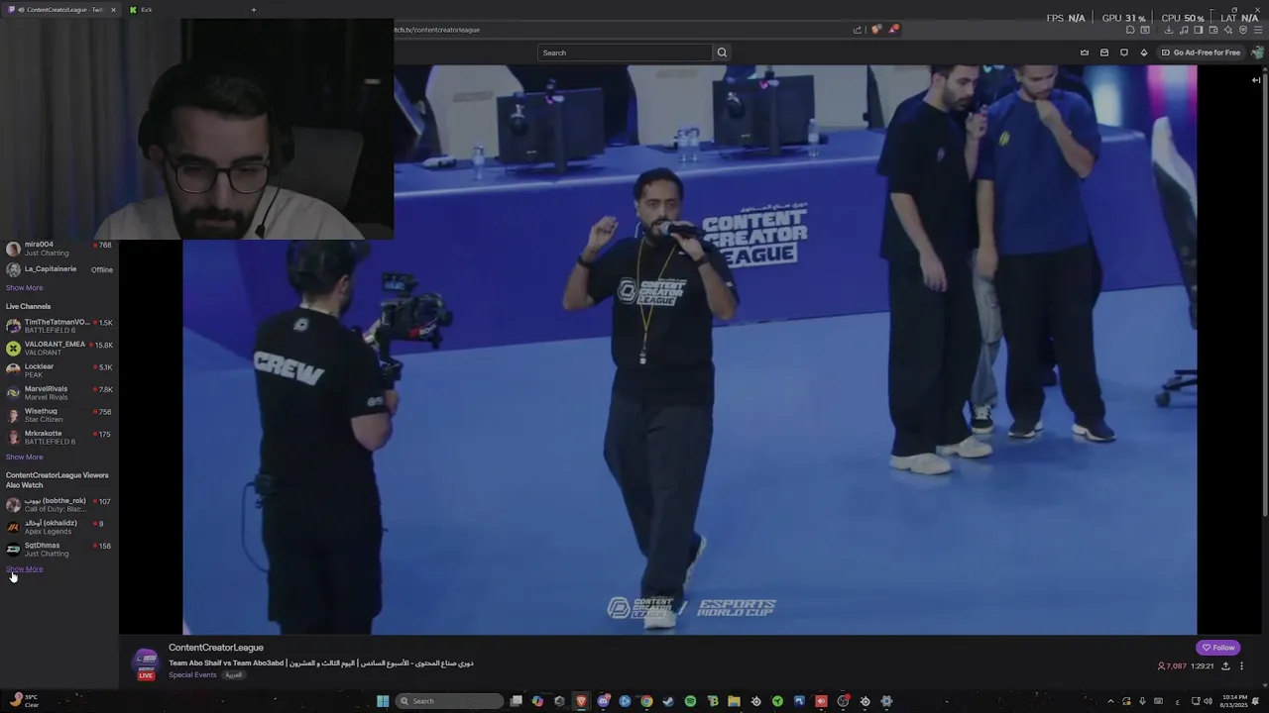Open Wisethug channel in sidebar
This screenshot has width=1269, height=713.
59,415
